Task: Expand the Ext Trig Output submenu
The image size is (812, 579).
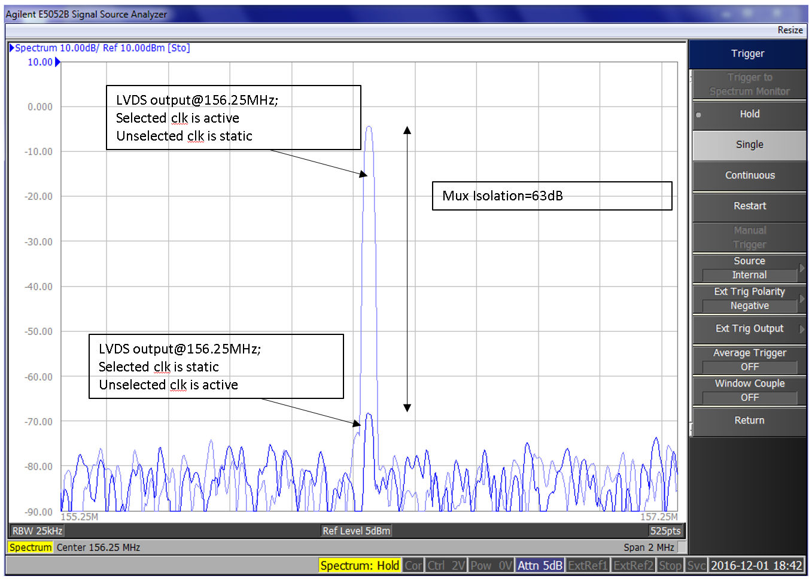Action: tap(749, 328)
